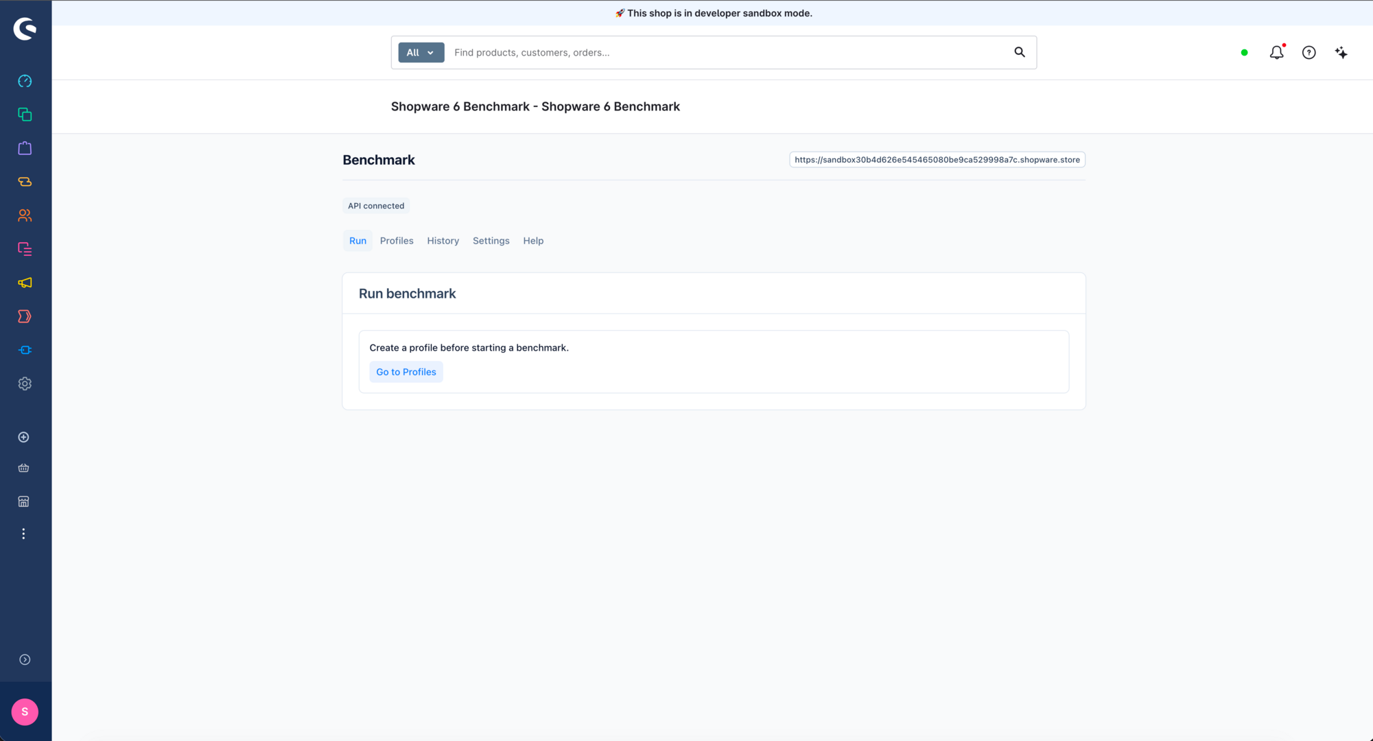Focus the Find products search field
This screenshot has height=741, width=1373.
point(727,52)
